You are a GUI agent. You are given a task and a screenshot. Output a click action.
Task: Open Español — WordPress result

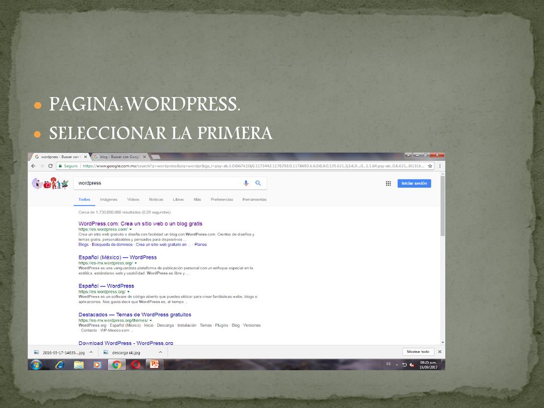point(106,286)
